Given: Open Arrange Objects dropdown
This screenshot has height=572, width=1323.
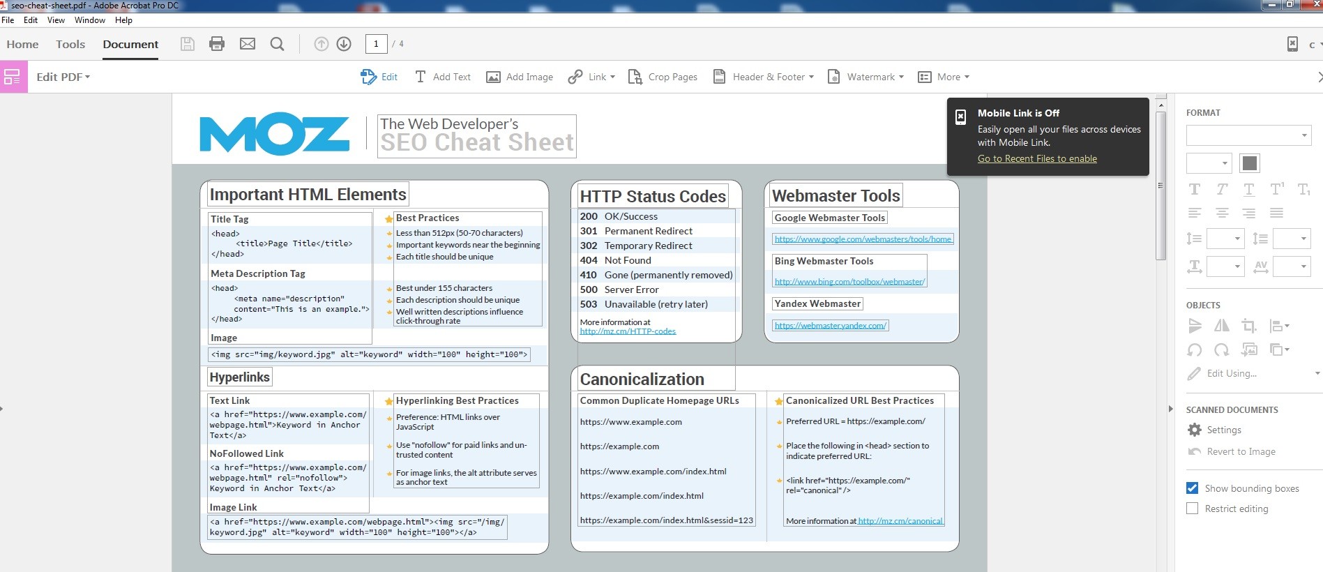Looking at the screenshot, I should click(1279, 349).
